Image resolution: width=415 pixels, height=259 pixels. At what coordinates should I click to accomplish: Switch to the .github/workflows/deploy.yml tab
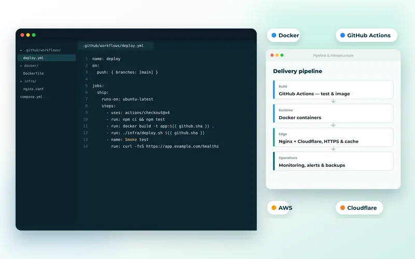[x=116, y=46]
